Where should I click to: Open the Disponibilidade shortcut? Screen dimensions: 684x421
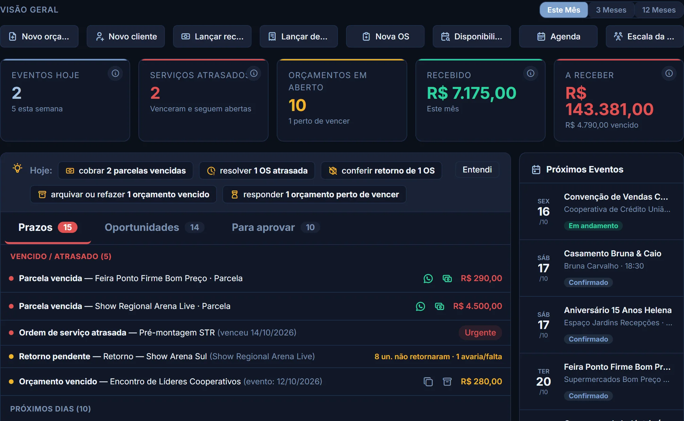click(x=472, y=36)
